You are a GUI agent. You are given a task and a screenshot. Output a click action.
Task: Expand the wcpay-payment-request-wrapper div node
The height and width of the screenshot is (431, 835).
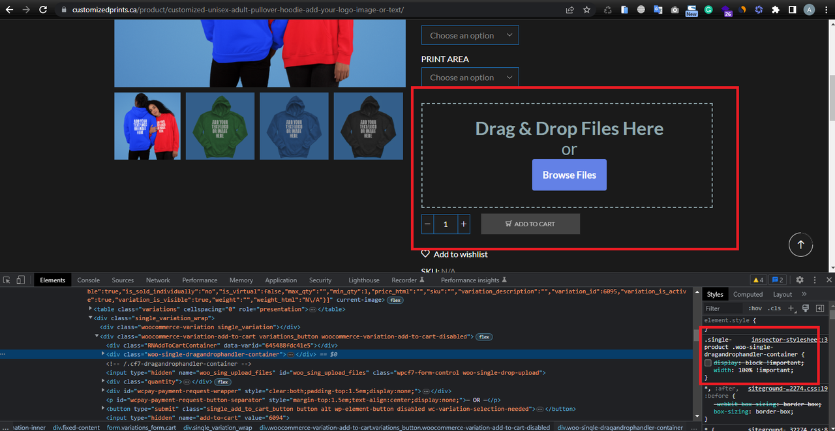point(103,391)
